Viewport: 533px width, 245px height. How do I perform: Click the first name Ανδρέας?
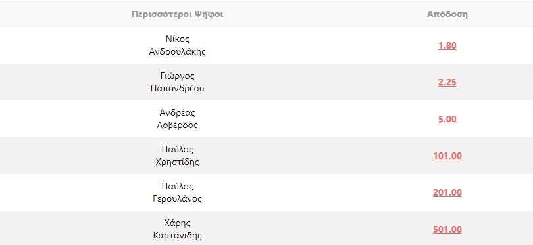click(177, 113)
